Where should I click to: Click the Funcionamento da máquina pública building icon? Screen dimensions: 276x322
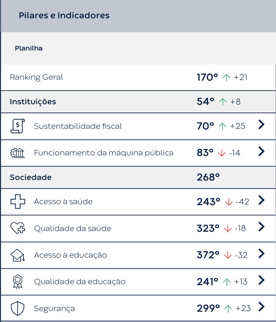18,153
